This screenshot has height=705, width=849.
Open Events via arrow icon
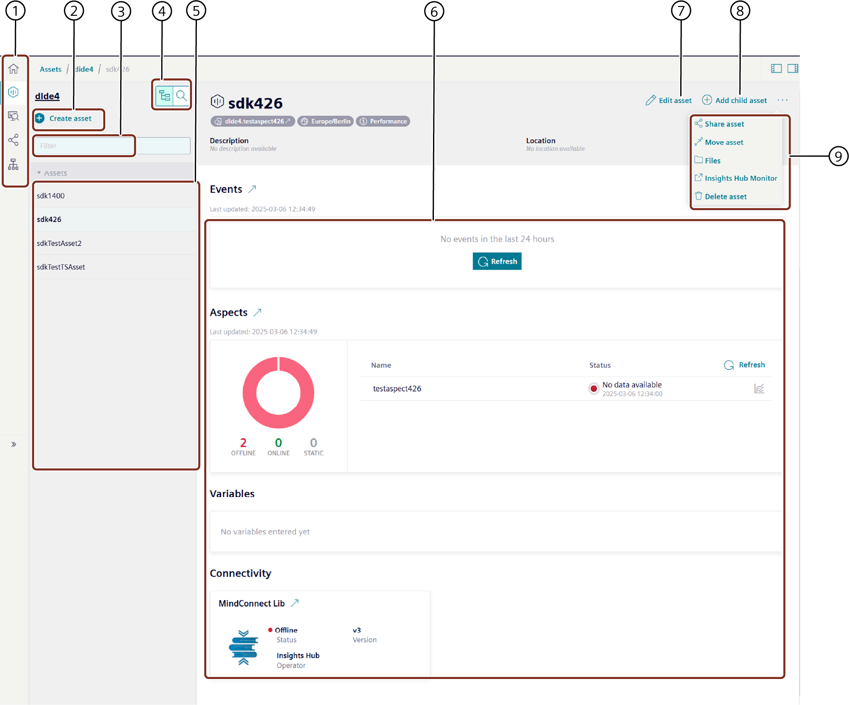pos(252,189)
